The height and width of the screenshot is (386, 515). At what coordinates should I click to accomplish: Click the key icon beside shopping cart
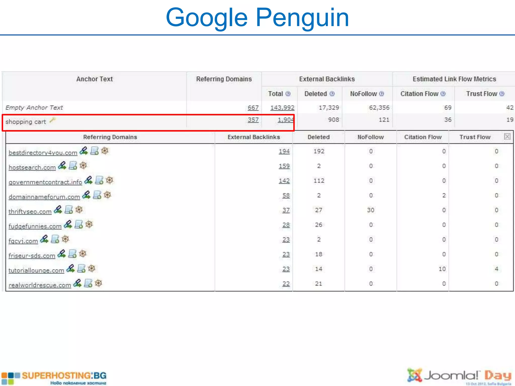53,120
